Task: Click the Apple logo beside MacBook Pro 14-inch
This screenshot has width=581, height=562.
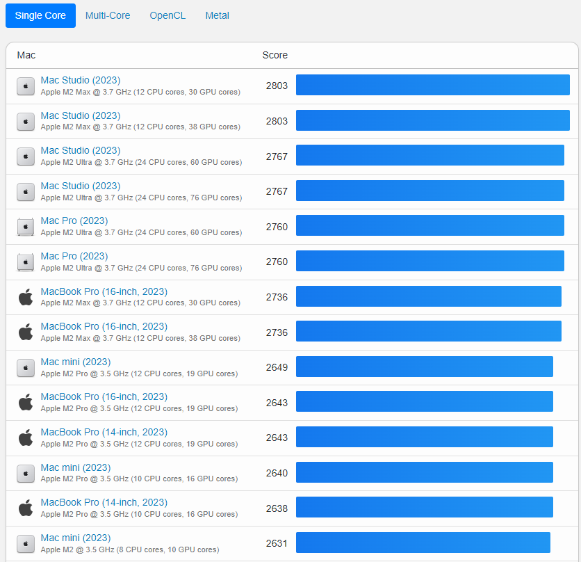Action: coord(25,437)
